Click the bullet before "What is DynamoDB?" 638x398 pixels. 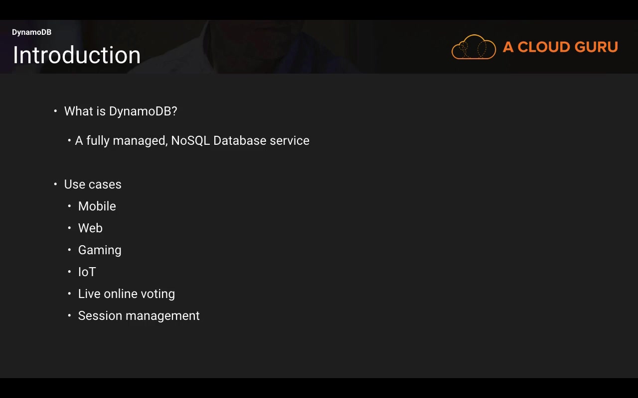coord(55,111)
